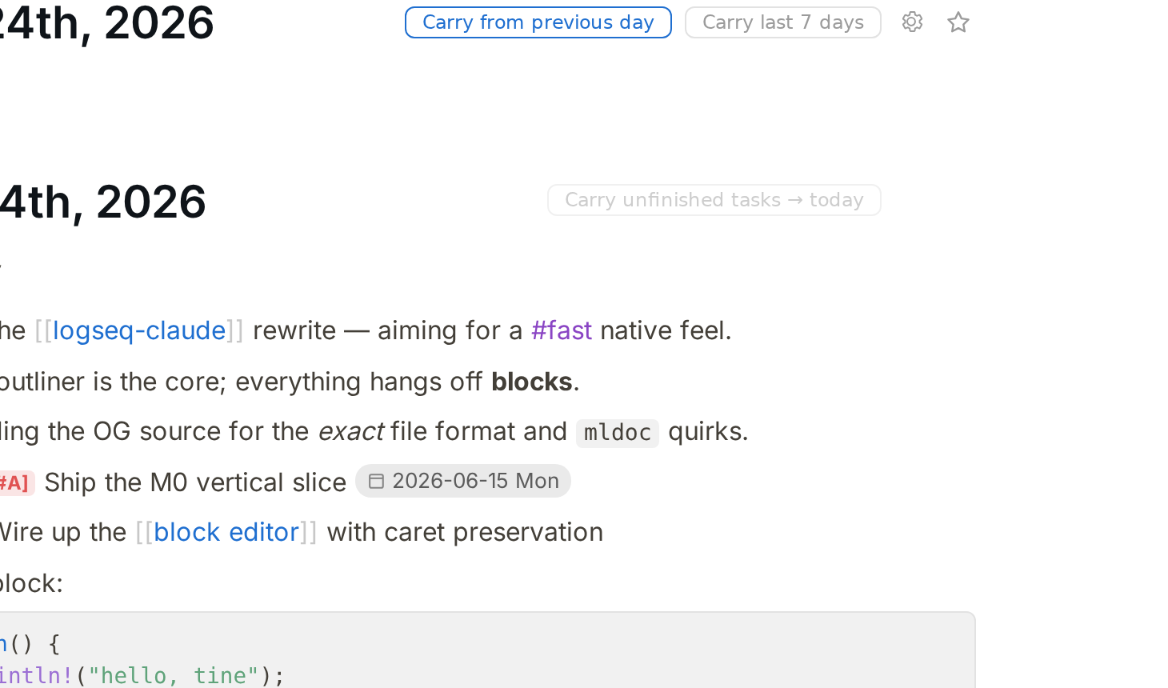Click into the hello, tine code block
The image size is (1168, 688).
[486, 650]
